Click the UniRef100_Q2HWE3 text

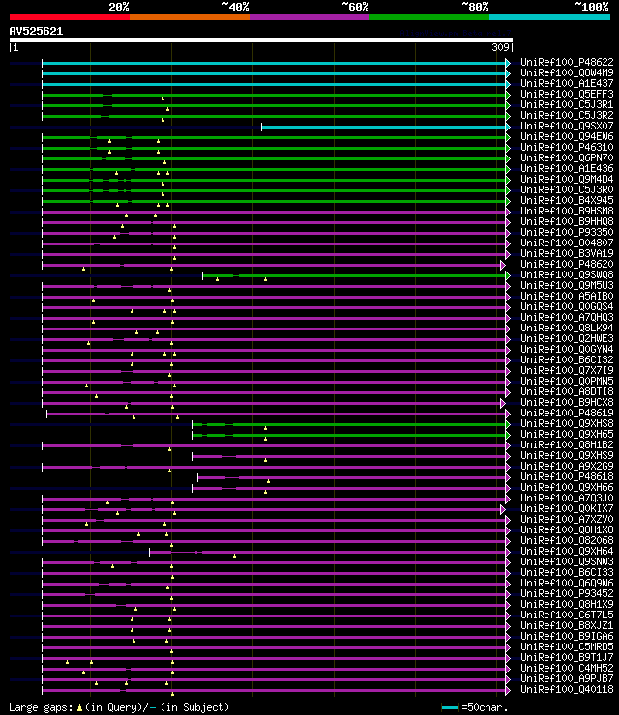pyautogui.click(x=567, y=339)
